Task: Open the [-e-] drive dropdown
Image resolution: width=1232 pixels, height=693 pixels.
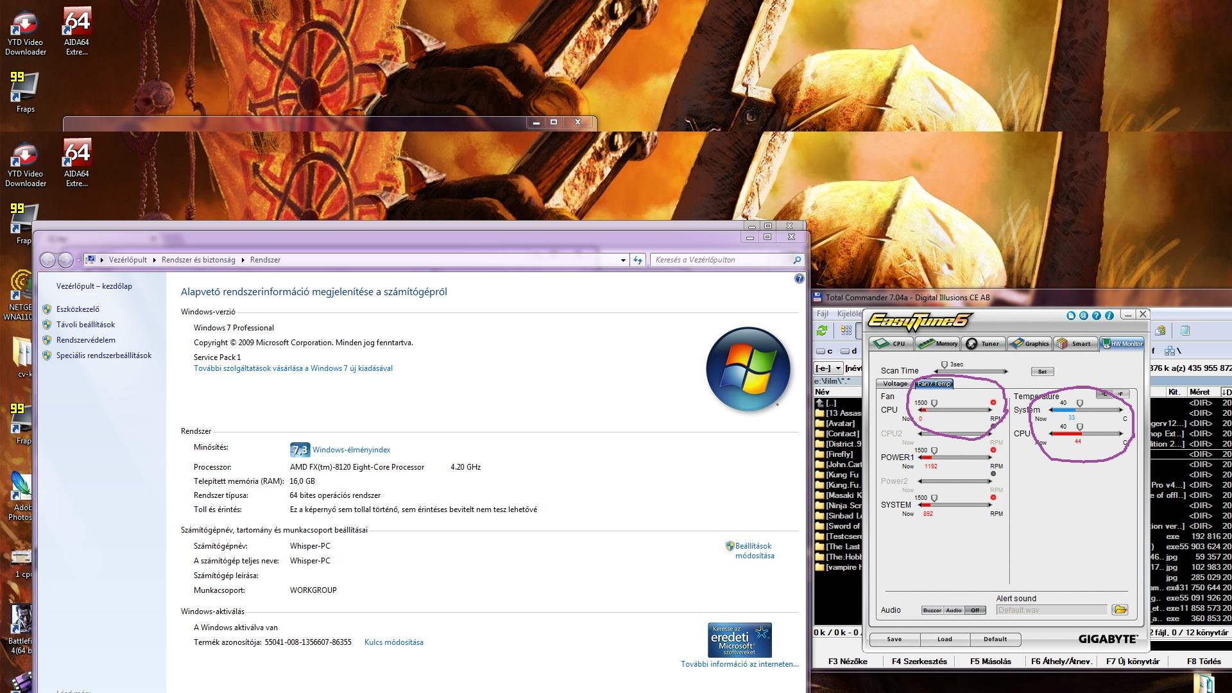Action: 828,368
